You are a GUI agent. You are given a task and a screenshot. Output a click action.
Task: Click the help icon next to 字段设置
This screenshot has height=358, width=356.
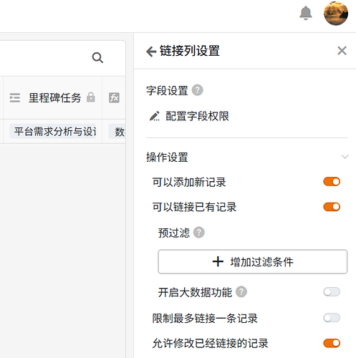(198, 90)
